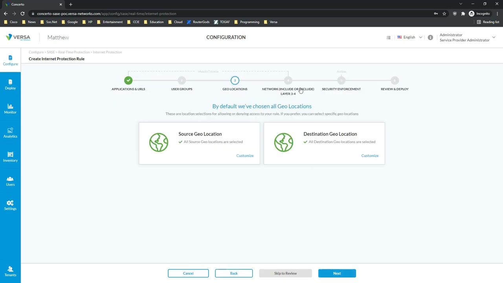Open the News bookmarks folder

tap(29, 22)
